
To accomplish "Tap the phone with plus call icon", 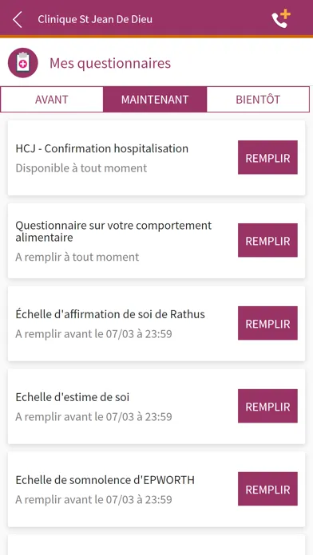I will tap(281, 19).
